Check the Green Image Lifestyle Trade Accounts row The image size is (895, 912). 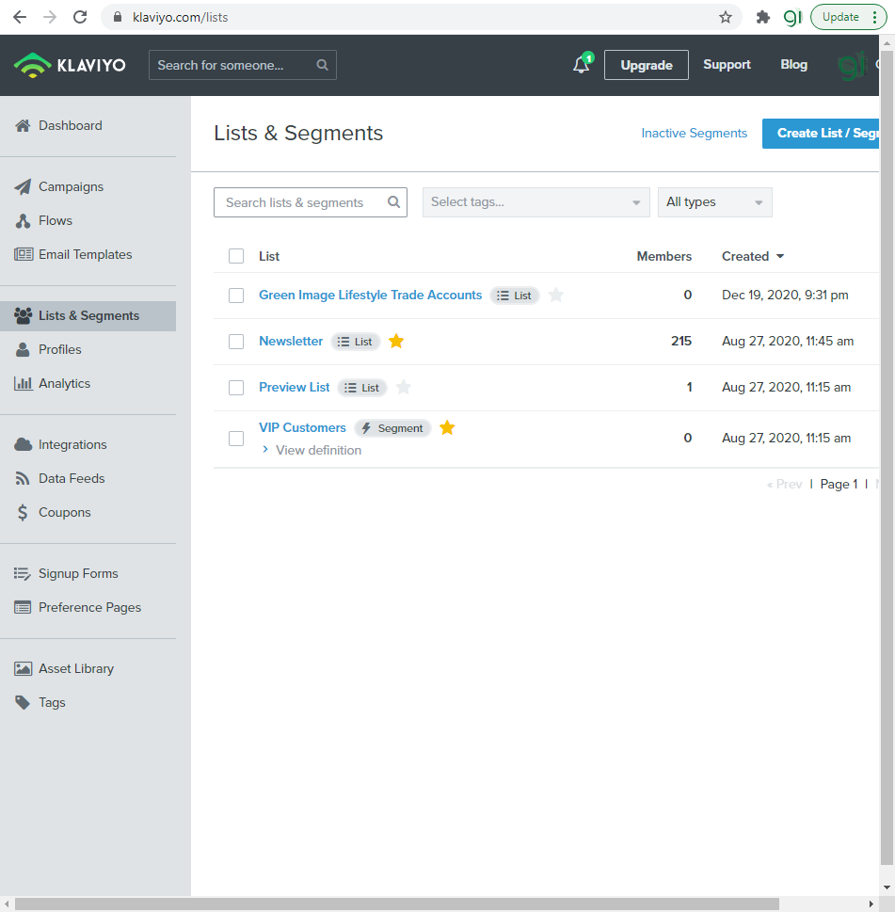pos(236,296)
